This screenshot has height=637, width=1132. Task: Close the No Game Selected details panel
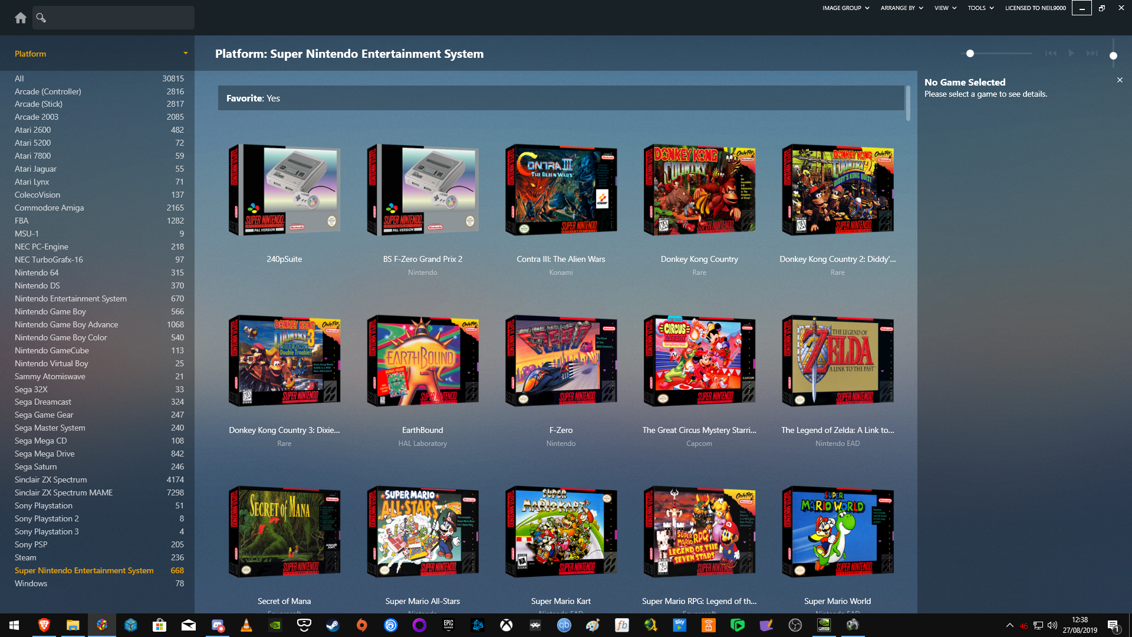pyautogui.click(x=1120, y=80)
